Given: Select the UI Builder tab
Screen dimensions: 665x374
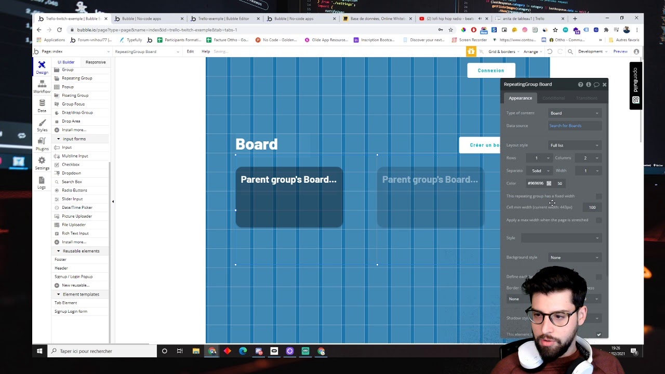Looking at the screenshot, I should (x=66, y=62).
